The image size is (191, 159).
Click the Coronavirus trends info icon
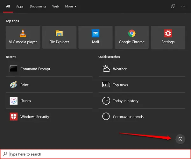[106, 116]
